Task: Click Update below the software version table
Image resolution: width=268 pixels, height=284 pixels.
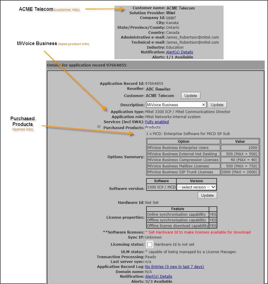Action: 207,196
